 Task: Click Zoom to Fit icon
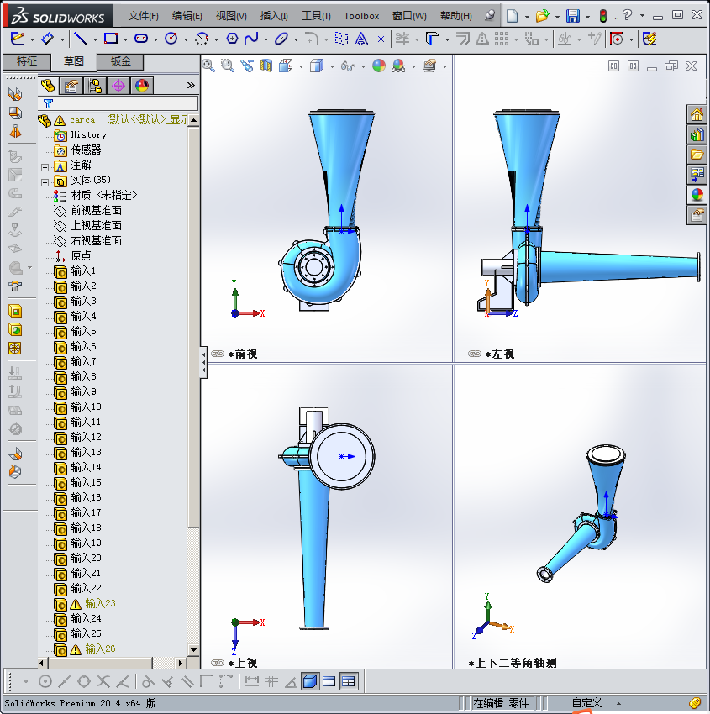click(208, 66)
